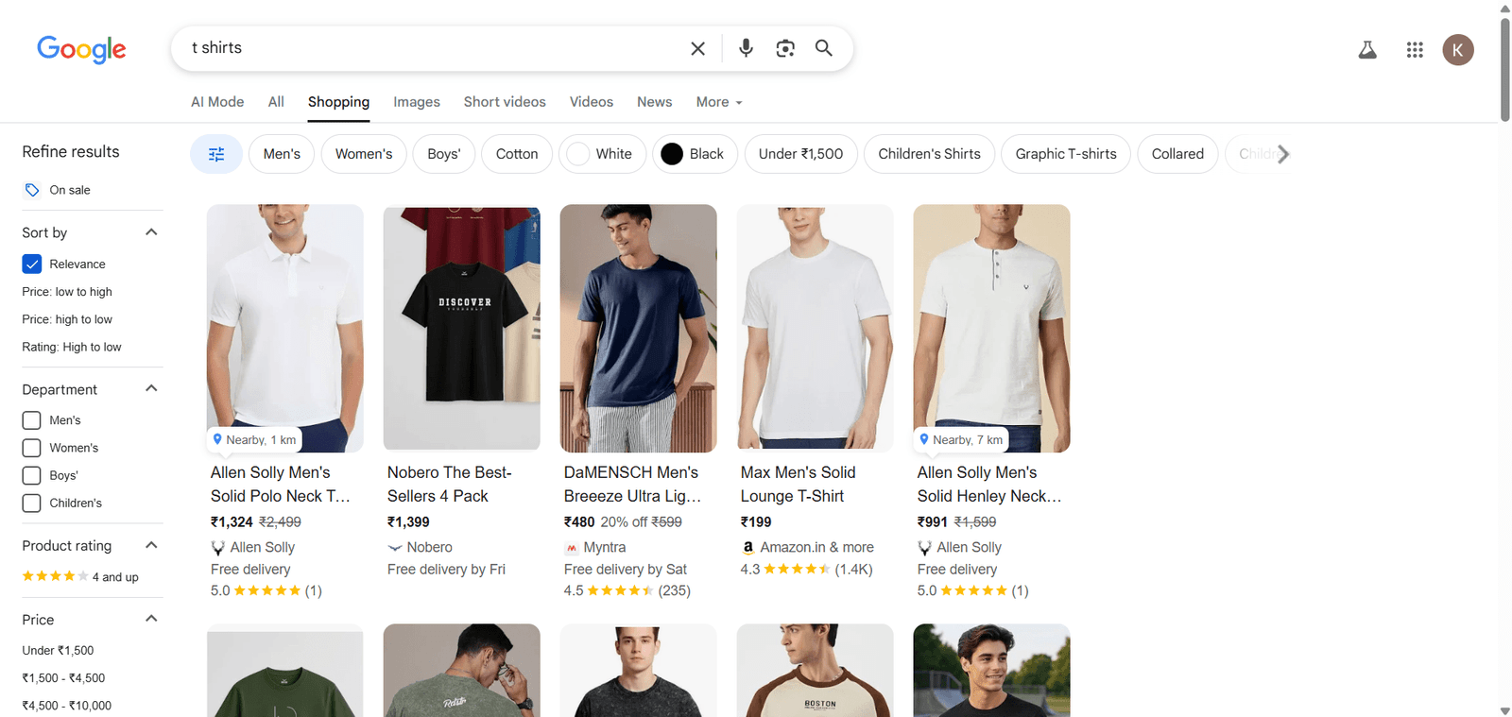This screenshot has width=1512, height=717.
Task: Open the Google apps grid
Action: 1415,50
